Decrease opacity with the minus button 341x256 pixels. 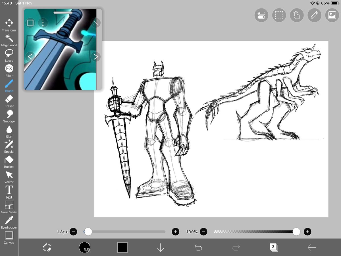(203, 232)
